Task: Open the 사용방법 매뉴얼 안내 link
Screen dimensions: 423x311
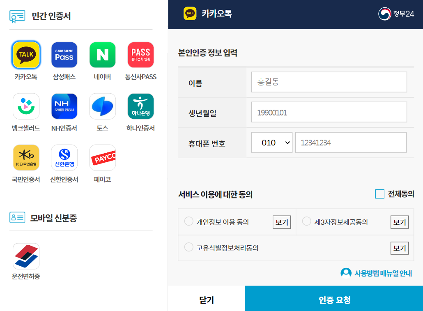Action: 383,273
